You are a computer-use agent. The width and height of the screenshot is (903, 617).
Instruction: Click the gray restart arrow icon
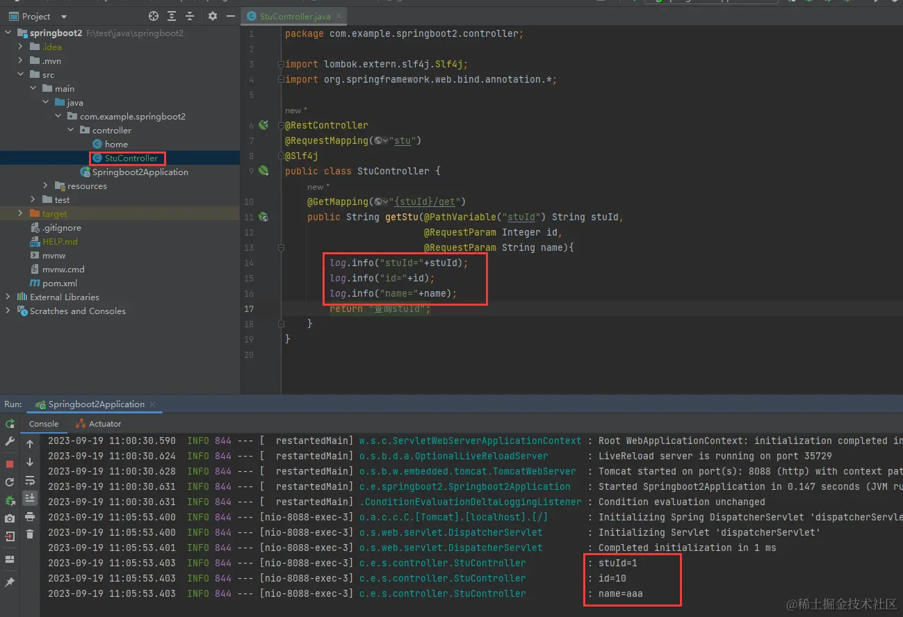click(x=10, y=482)
